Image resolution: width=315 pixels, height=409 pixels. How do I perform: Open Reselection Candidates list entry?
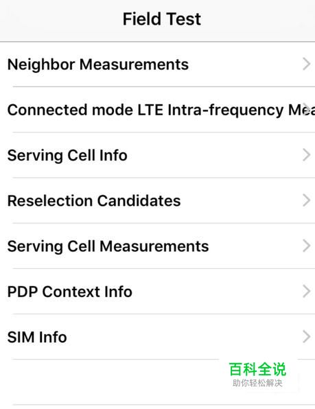coord(158,200)
